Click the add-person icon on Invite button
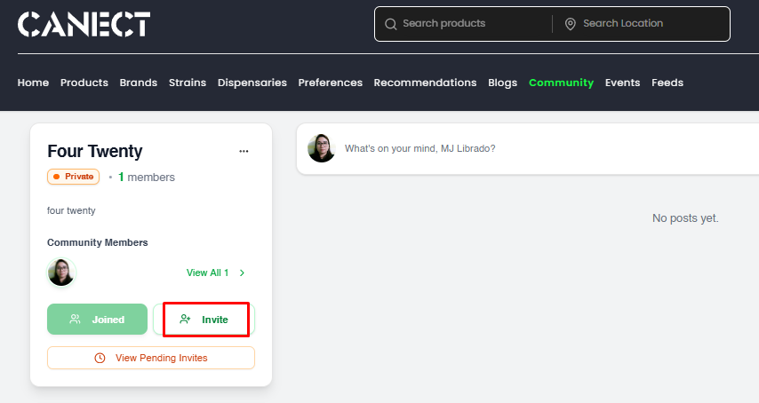Viewport: 759px width, 403px height. click(x=185, y=320)
